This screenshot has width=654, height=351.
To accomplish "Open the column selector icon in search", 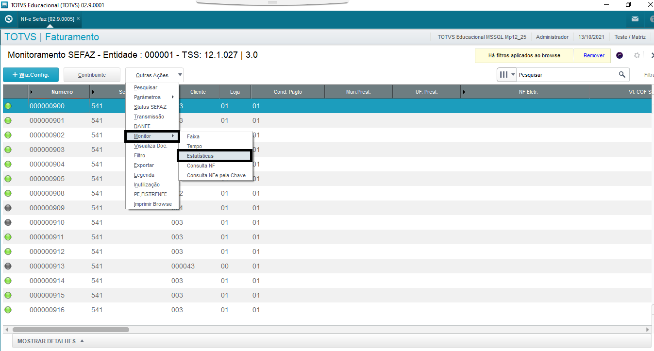I will click(x=507, y=75).
